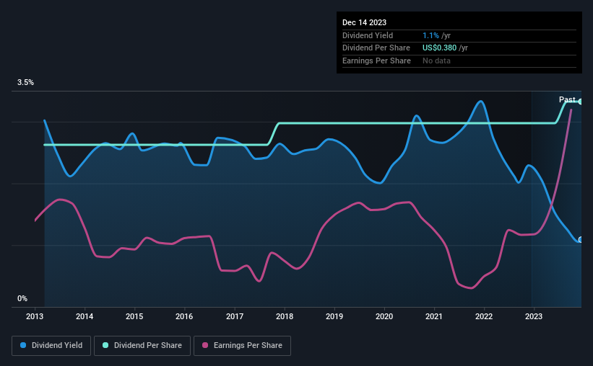The image size is (593, 366).
Task: Click the 0% y-axis label
Action: point(22,298)
